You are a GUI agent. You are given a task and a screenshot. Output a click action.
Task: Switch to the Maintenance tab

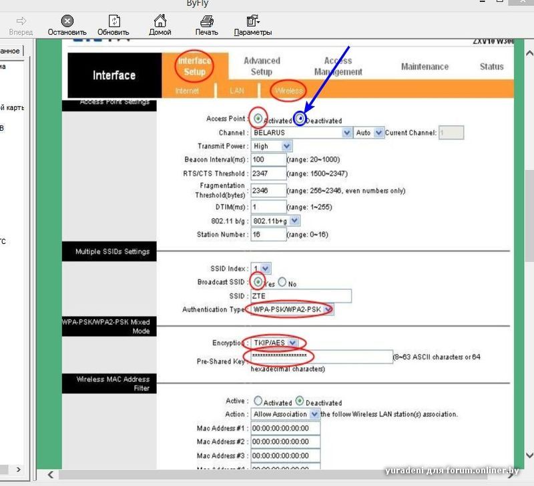[x=425, y=66]
